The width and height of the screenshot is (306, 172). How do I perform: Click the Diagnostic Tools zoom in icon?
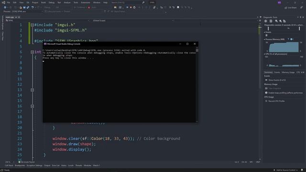(x=276, y=21)
